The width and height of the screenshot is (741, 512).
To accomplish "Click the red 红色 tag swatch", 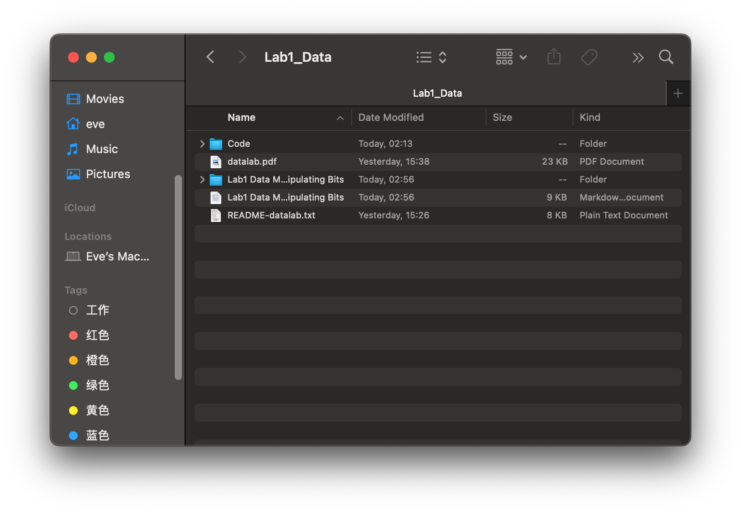I will click(73, 335).
